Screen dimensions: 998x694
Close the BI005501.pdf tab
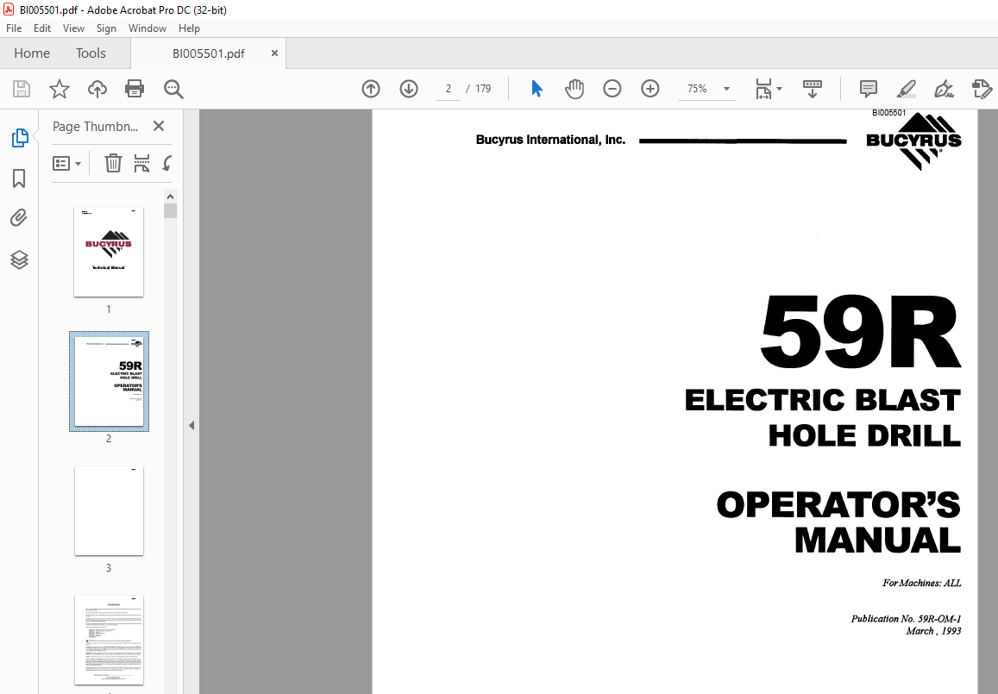coord(274,53)
